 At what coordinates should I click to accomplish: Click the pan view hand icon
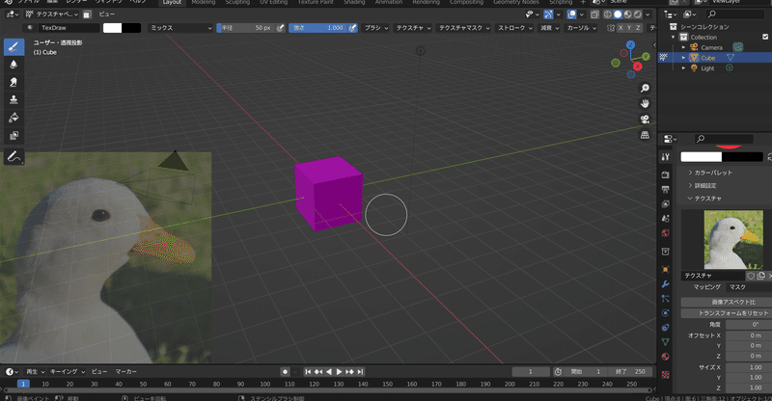coord(645,103)
